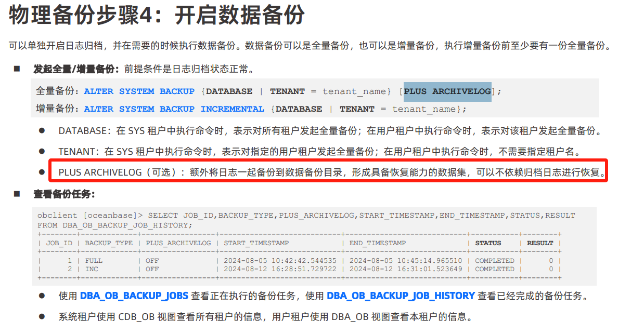Click "OFF" in the FULL backup row
The height and width of the screenshot is (334, 631).
tap(152, 261)
